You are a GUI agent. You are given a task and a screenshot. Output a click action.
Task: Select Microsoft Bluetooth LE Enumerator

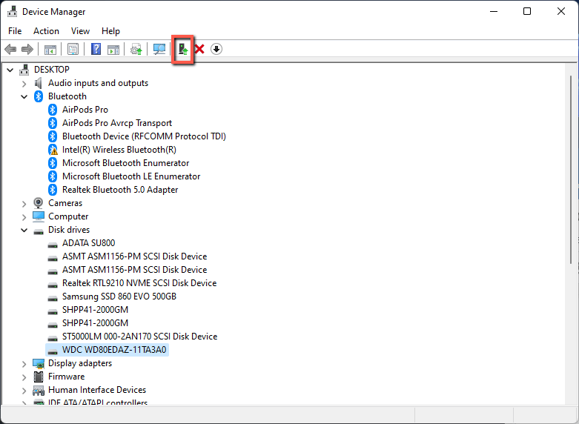[x=131, y=176]
